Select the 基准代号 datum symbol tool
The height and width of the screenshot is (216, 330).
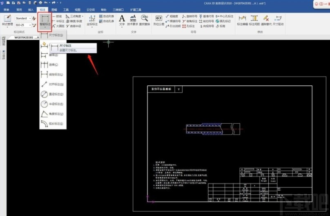click(206, 16)
